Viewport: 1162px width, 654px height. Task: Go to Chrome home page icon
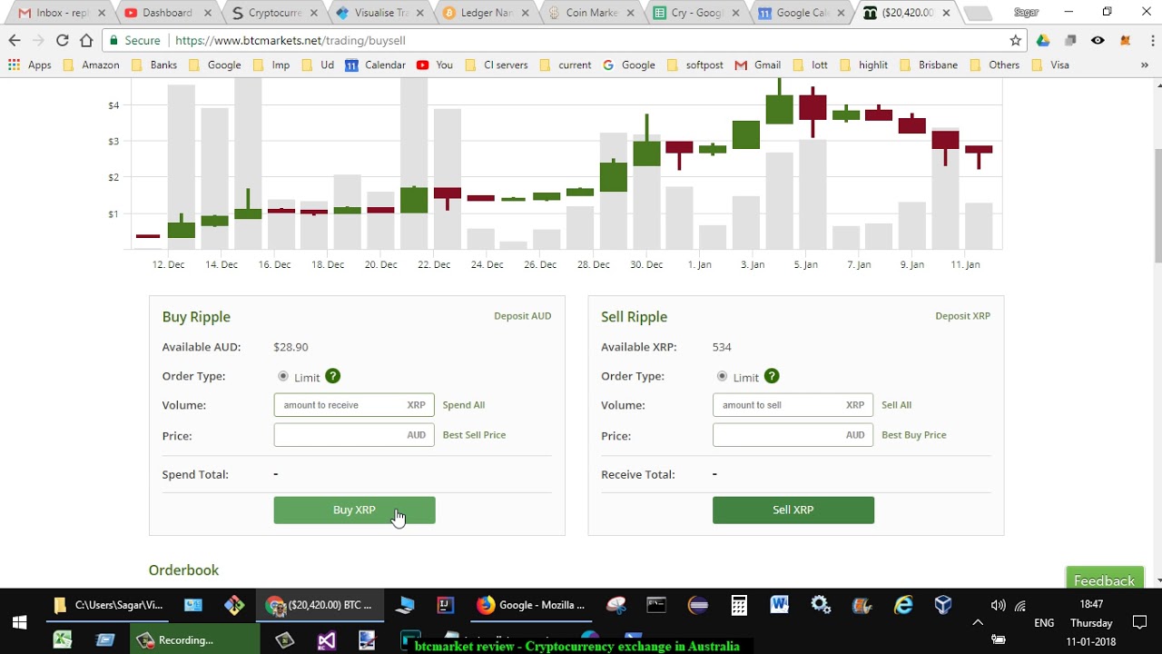click(x=86, y=41)
